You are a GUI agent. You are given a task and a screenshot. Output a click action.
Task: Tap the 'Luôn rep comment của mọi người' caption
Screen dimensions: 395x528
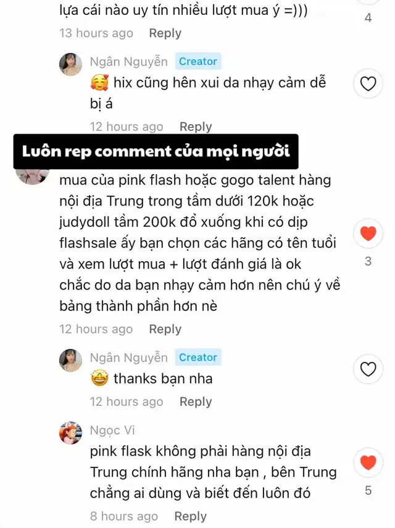point(156,151)
